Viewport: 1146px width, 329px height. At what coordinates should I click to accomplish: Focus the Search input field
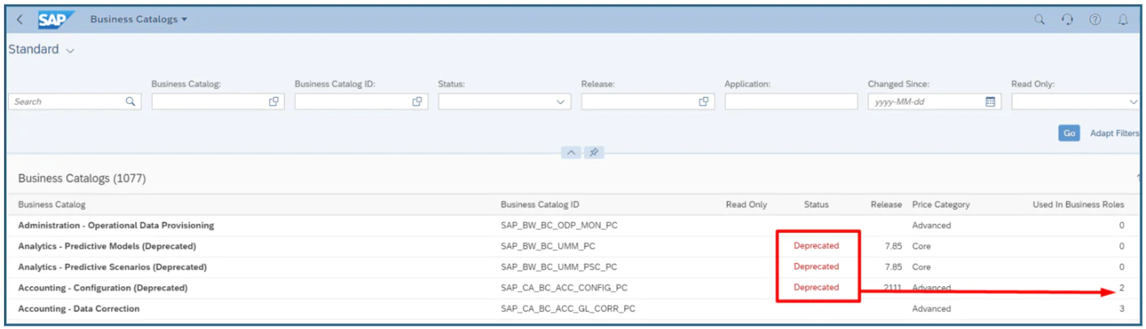click(74, 102)
